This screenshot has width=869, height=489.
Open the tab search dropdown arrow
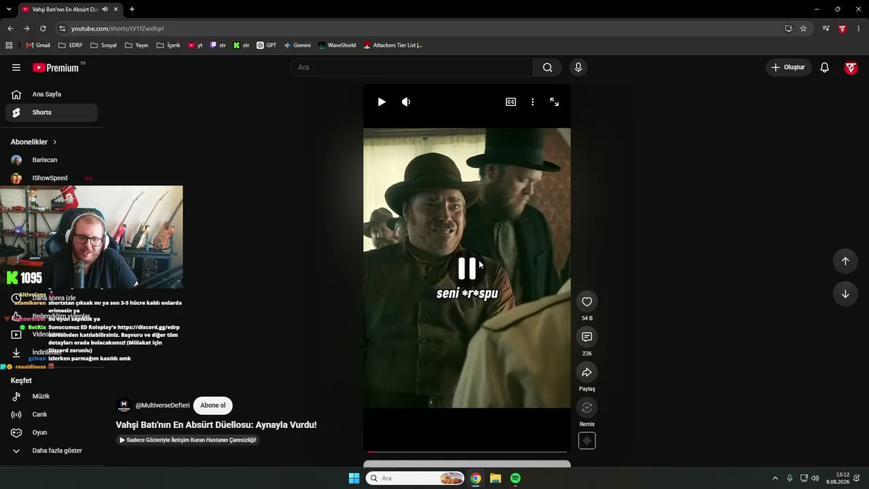pyautogui.click(x=9, y=10)
